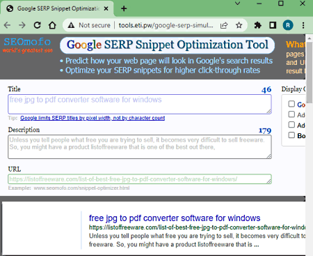Click the SEOmofo logo
The width and height of the screenshot is (313, 256).
27,45
